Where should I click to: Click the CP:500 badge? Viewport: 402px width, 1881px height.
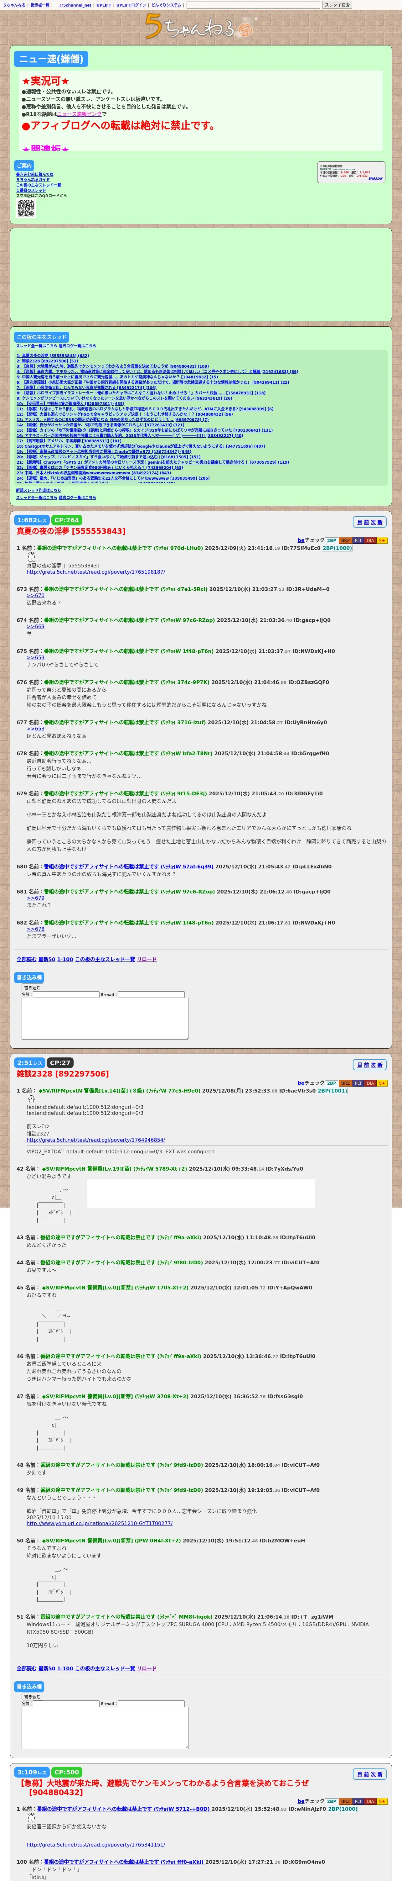coord(67,1772)
